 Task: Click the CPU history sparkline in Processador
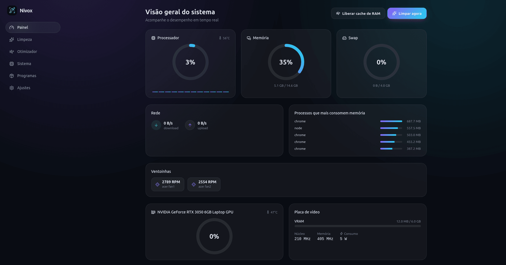click(191, 92)
